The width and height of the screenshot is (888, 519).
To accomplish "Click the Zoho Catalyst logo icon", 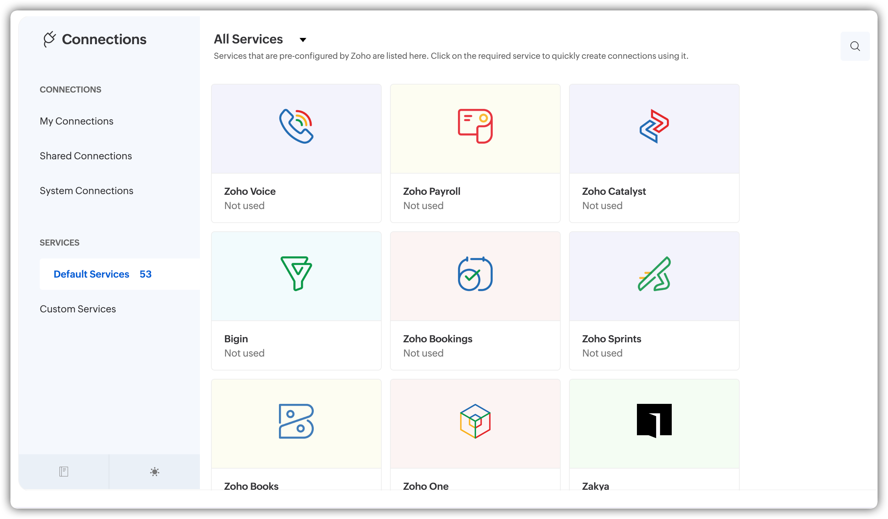I will click(654, 126).
